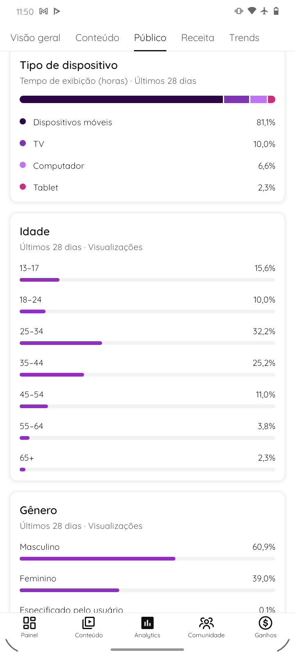The image size is (295, 657).
Task: Tap the airplane mode status icon
Action: [264, 11]
